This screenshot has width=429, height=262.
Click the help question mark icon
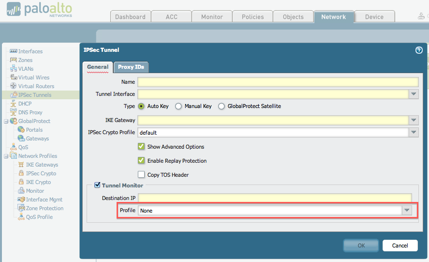[x=419, y=50]
